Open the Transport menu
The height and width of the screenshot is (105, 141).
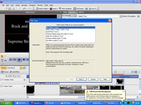[x=32, y=5]
